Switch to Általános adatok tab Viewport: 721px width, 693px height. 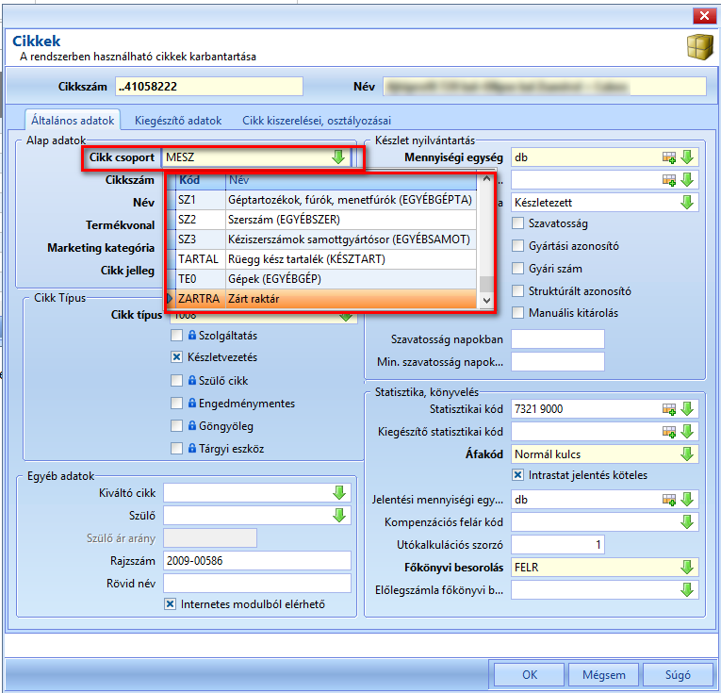pos(73,121)
